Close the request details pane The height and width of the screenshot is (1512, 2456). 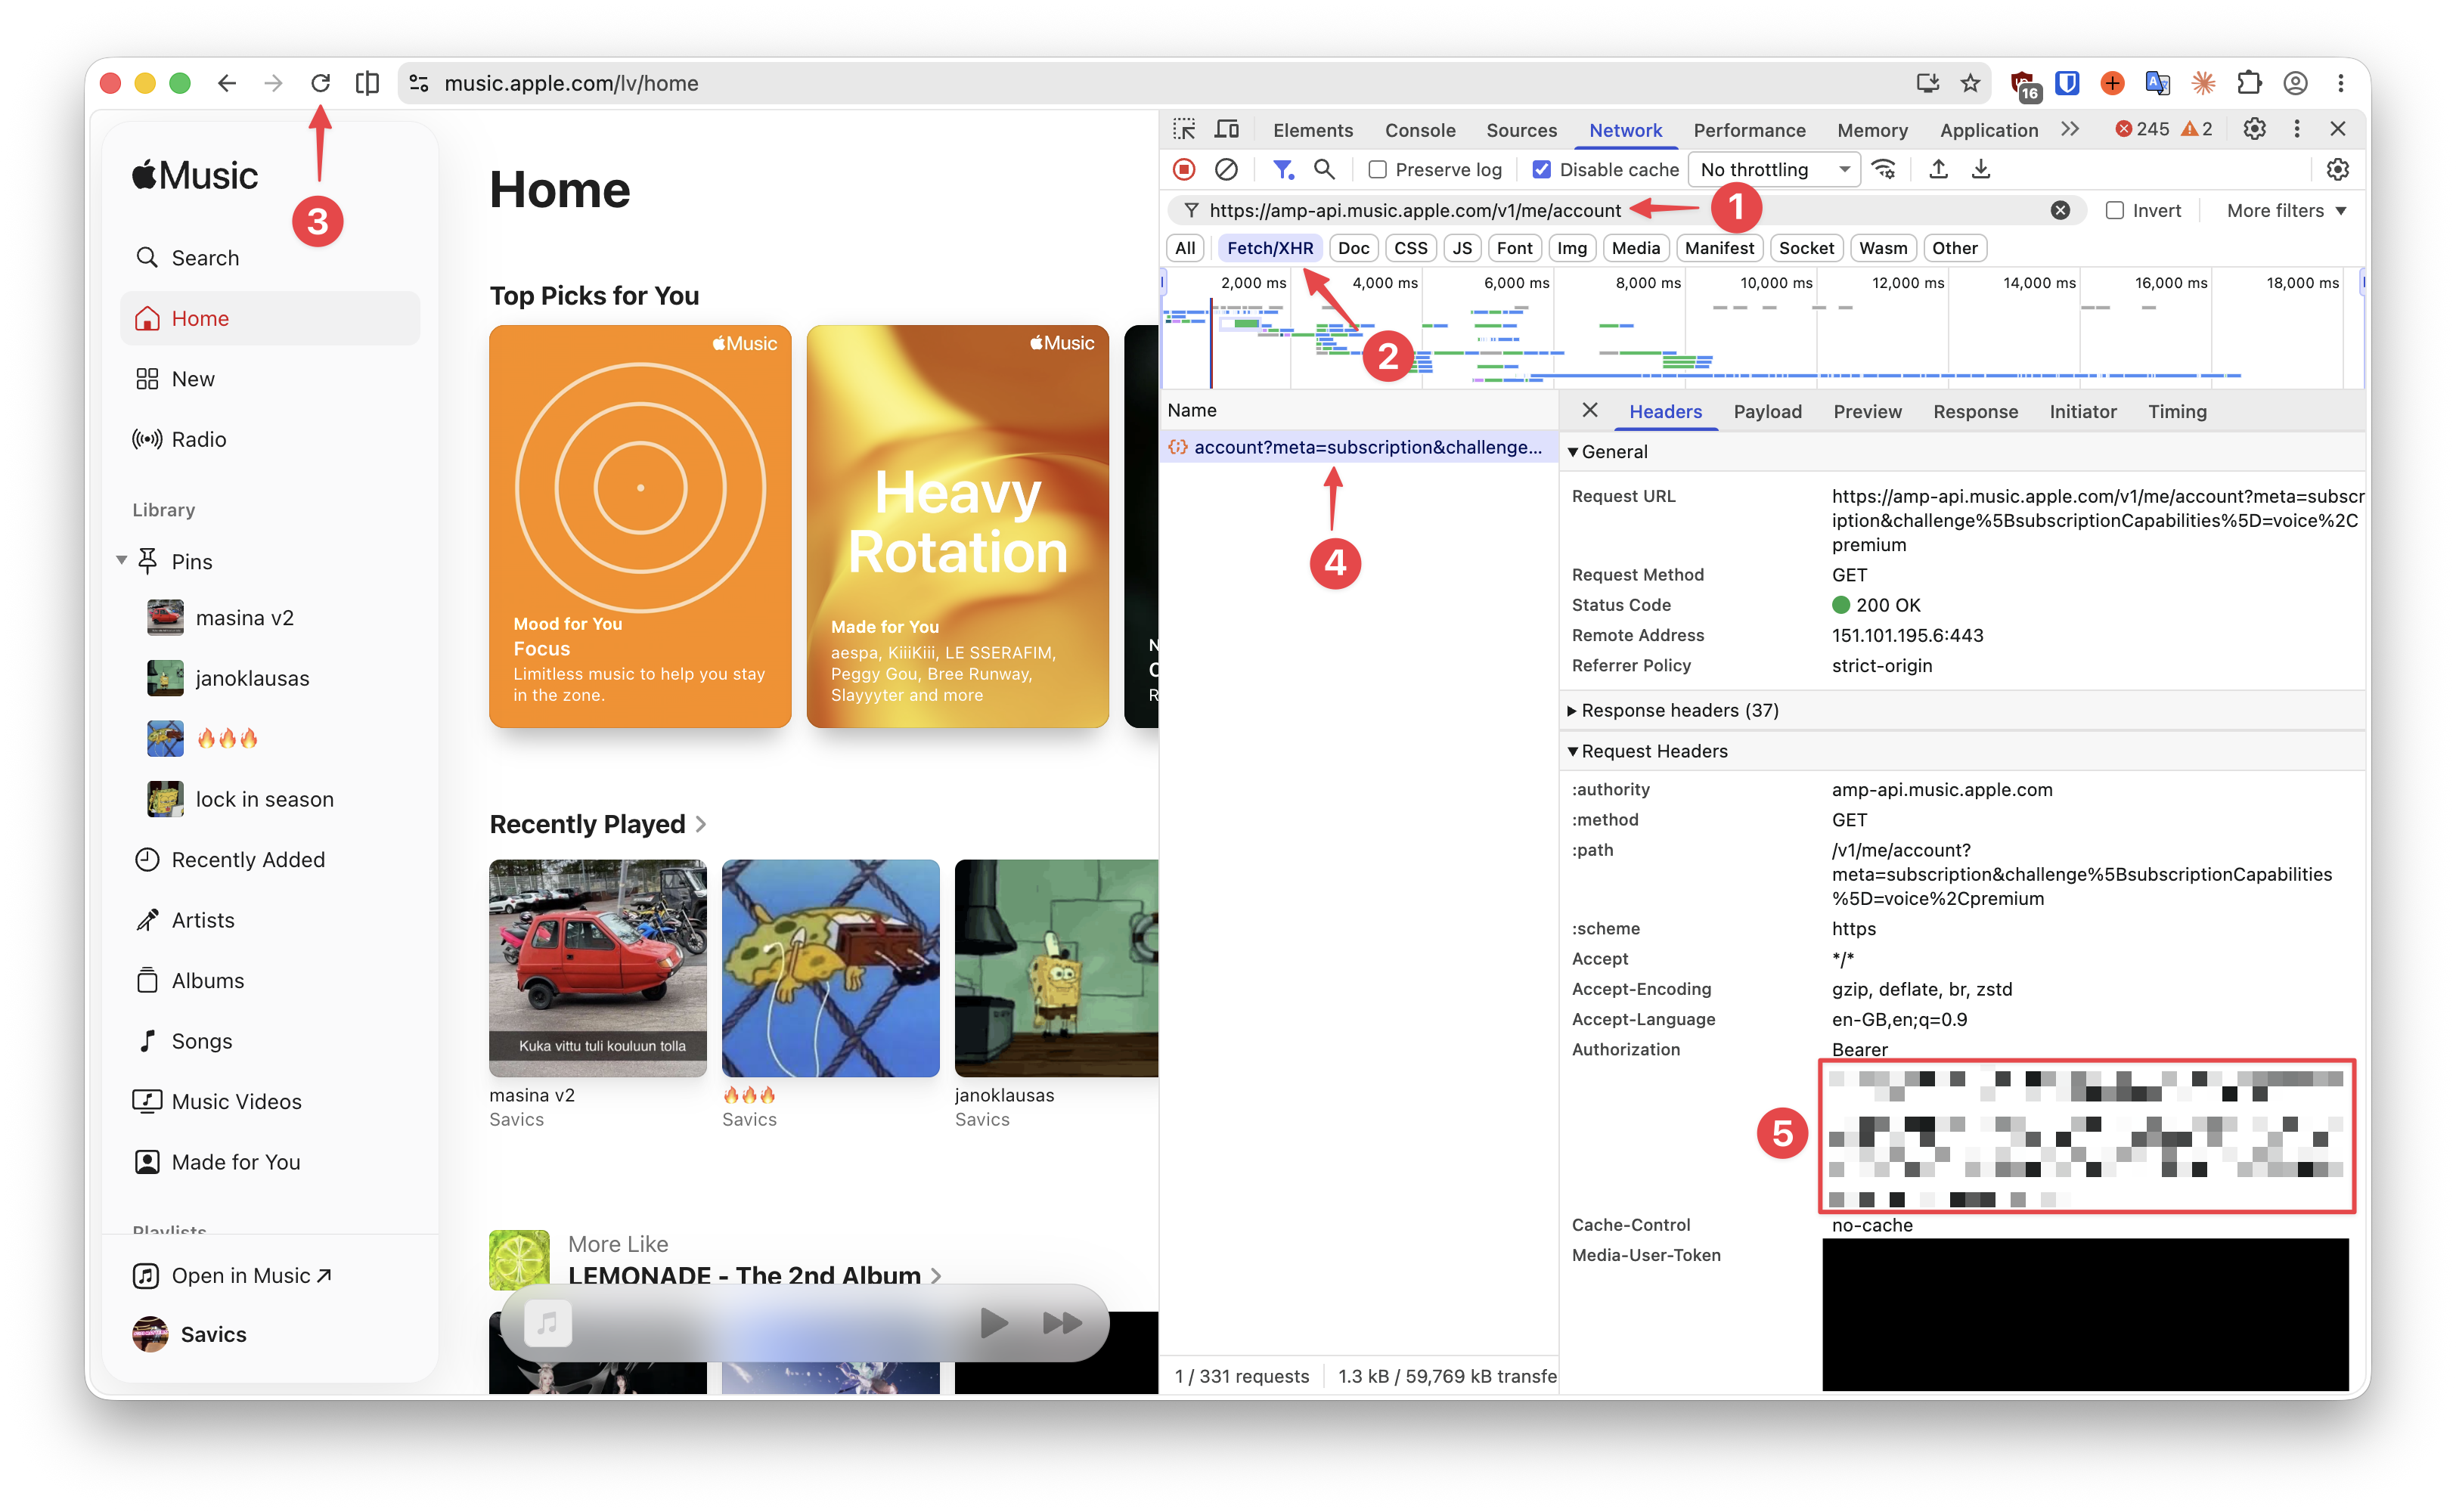click(1590, 411)
